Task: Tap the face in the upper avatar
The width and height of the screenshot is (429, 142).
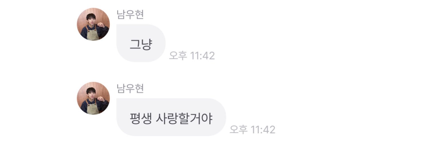Action: (x=91, y=20)
